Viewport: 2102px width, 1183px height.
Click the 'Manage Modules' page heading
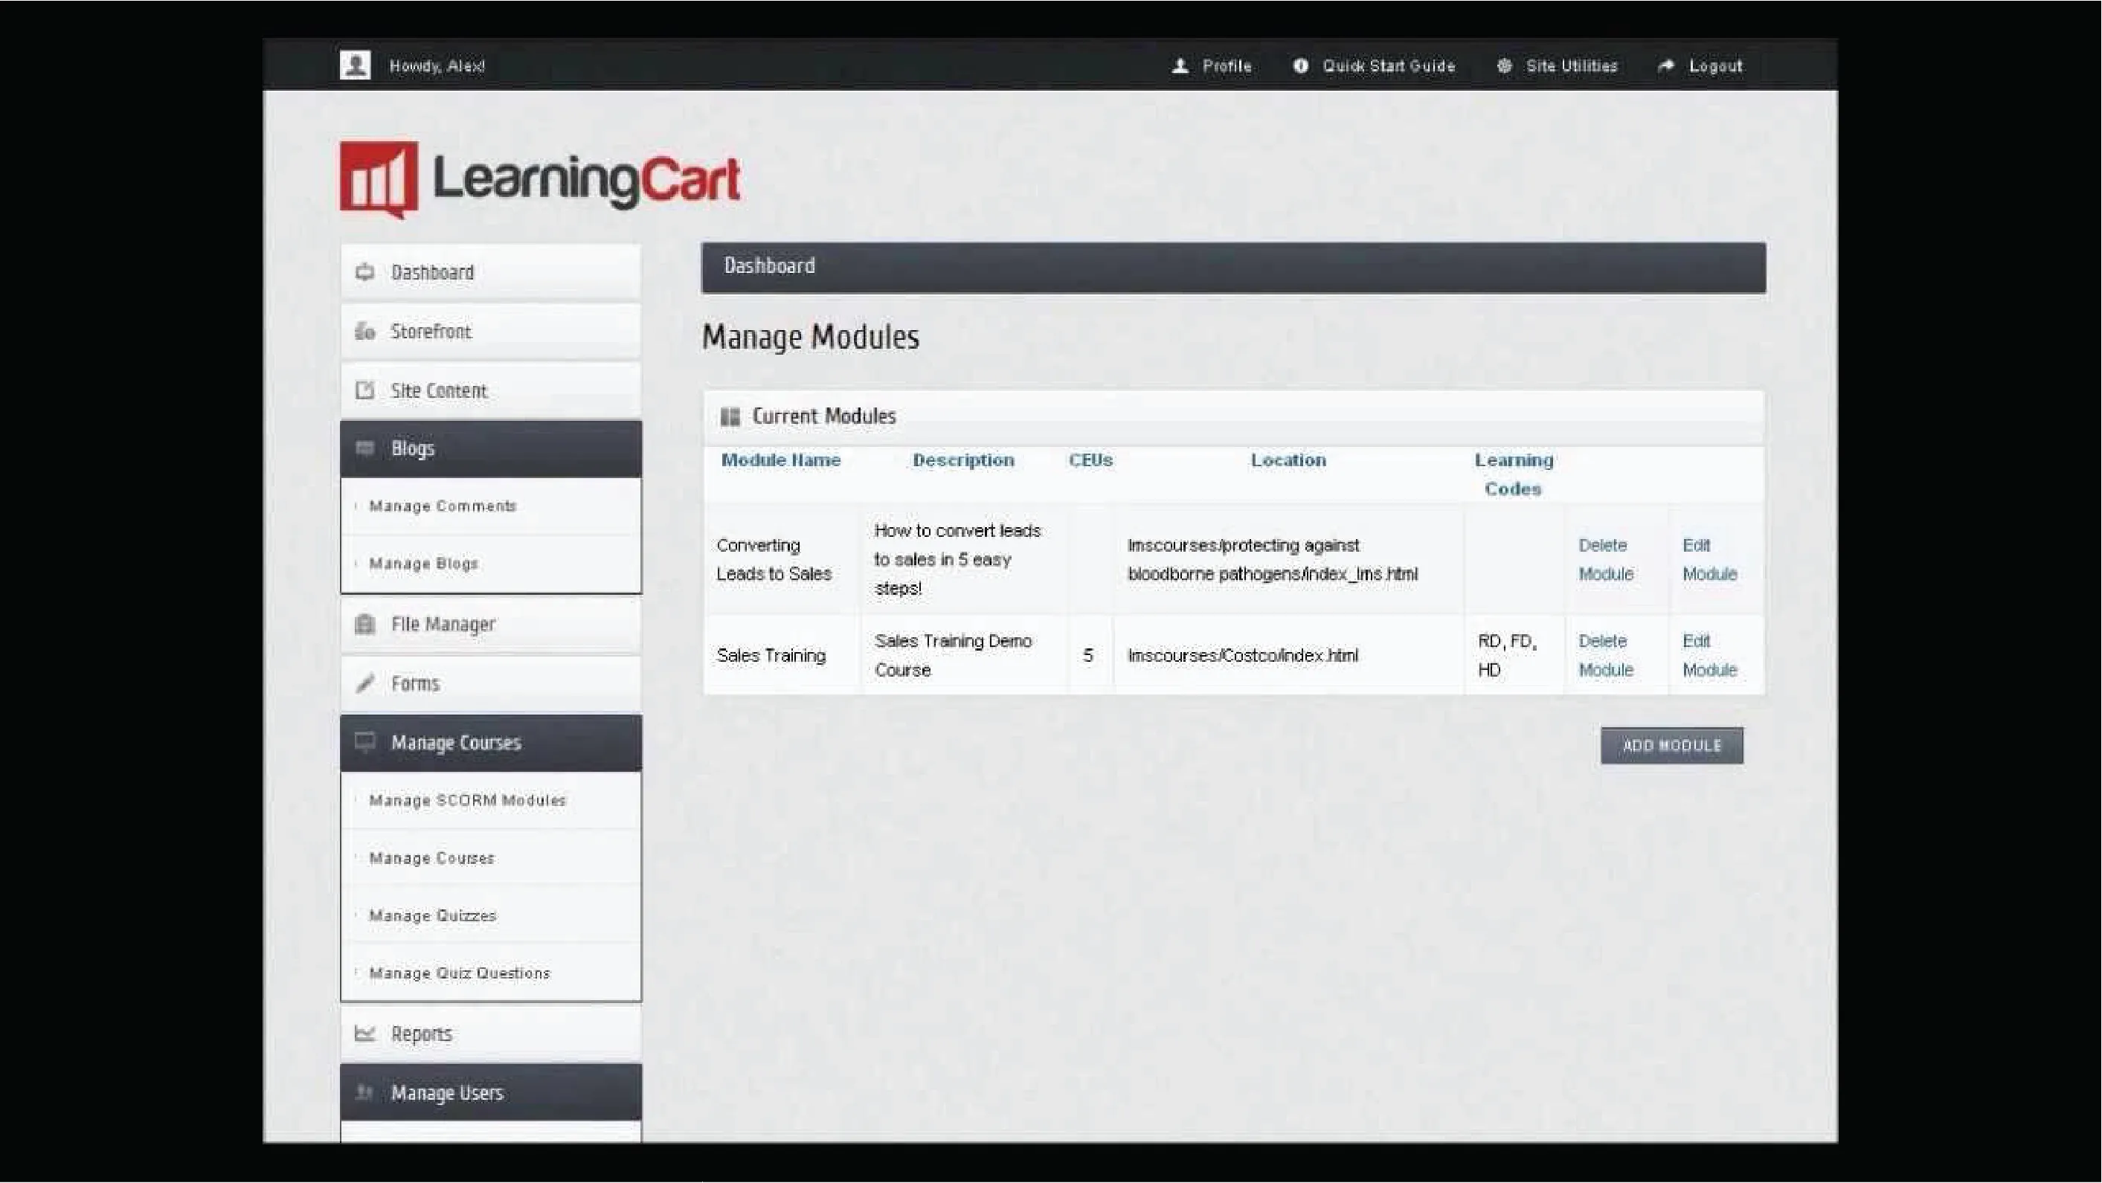[x=810, y=337]
